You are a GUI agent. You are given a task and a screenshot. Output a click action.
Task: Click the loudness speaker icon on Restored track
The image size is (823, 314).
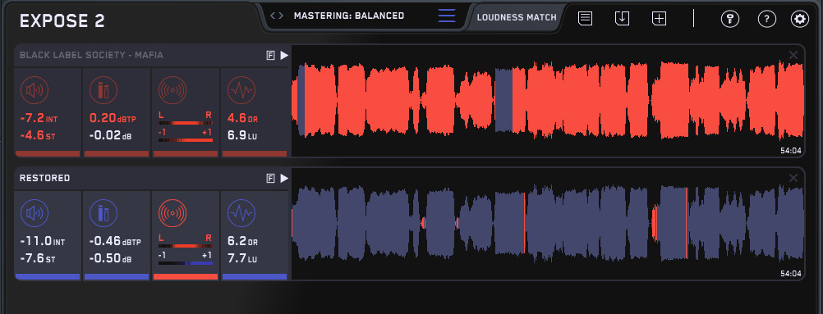click(x=34, y=213)
